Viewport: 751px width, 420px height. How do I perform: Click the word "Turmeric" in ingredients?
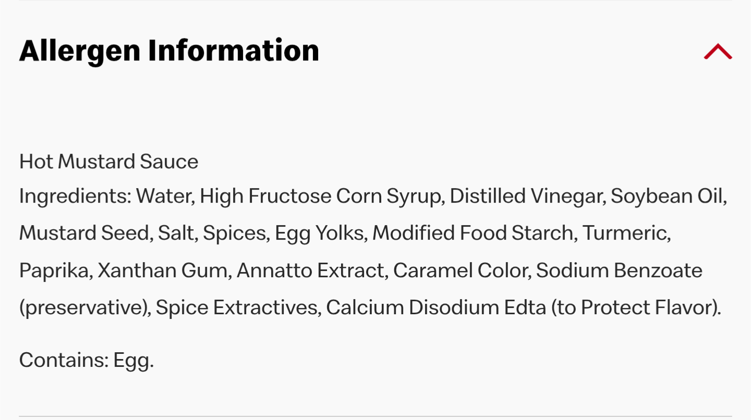625,233
